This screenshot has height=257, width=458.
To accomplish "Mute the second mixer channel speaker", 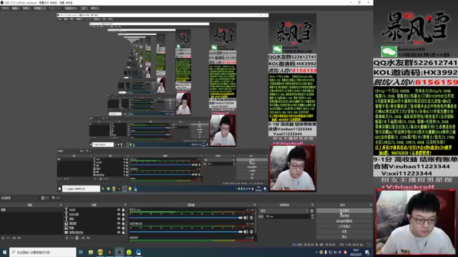I will (246, 232).
